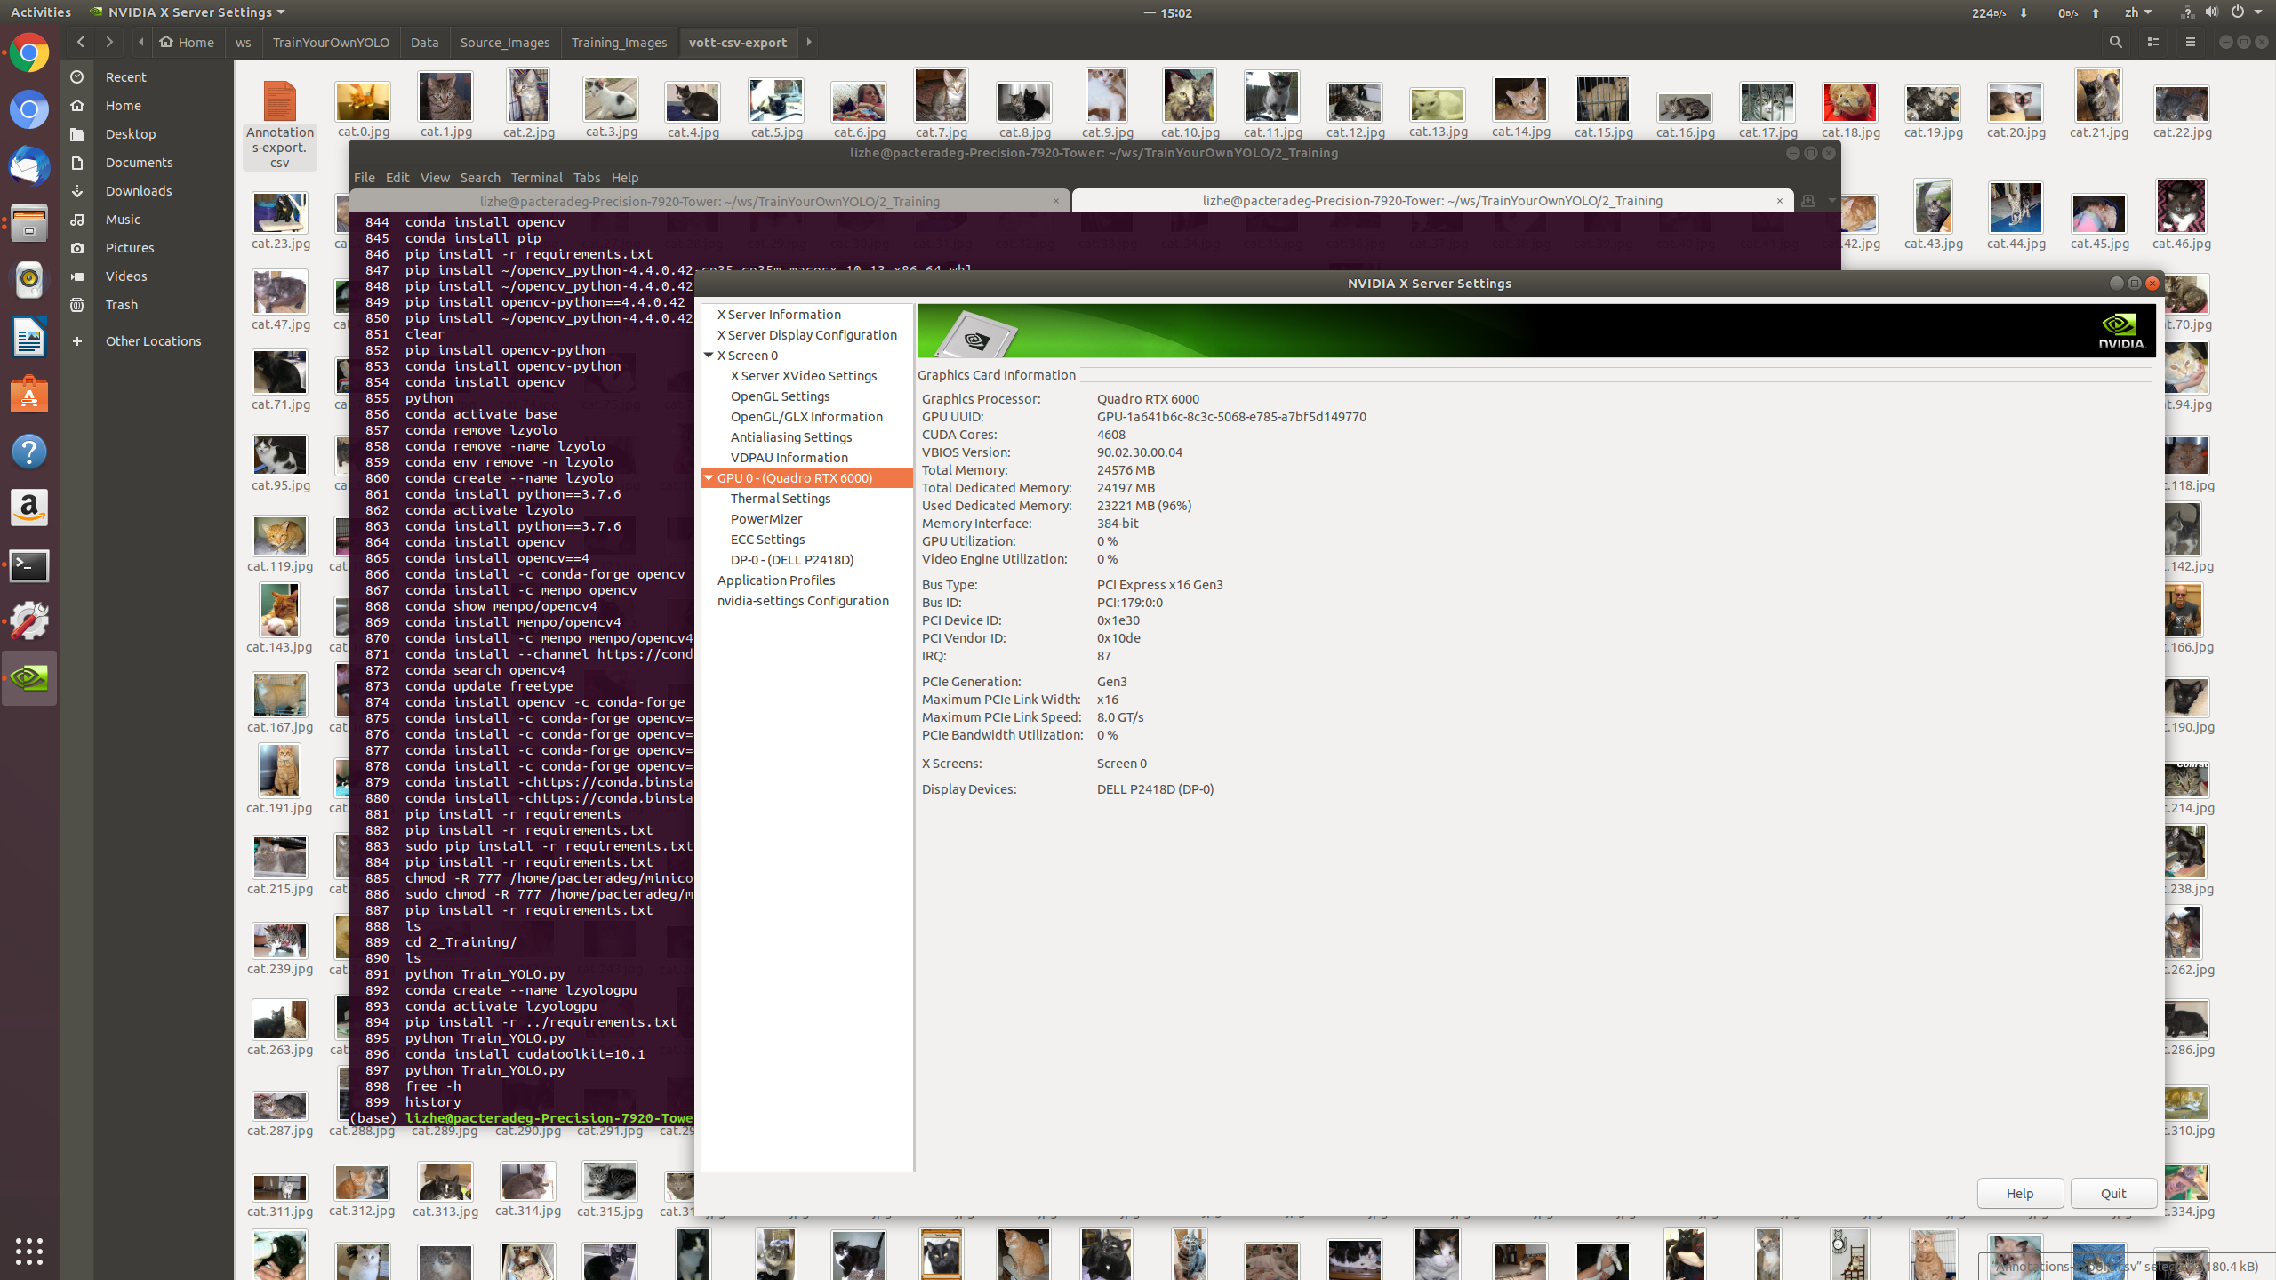Open Activities overview

[41, 12]
